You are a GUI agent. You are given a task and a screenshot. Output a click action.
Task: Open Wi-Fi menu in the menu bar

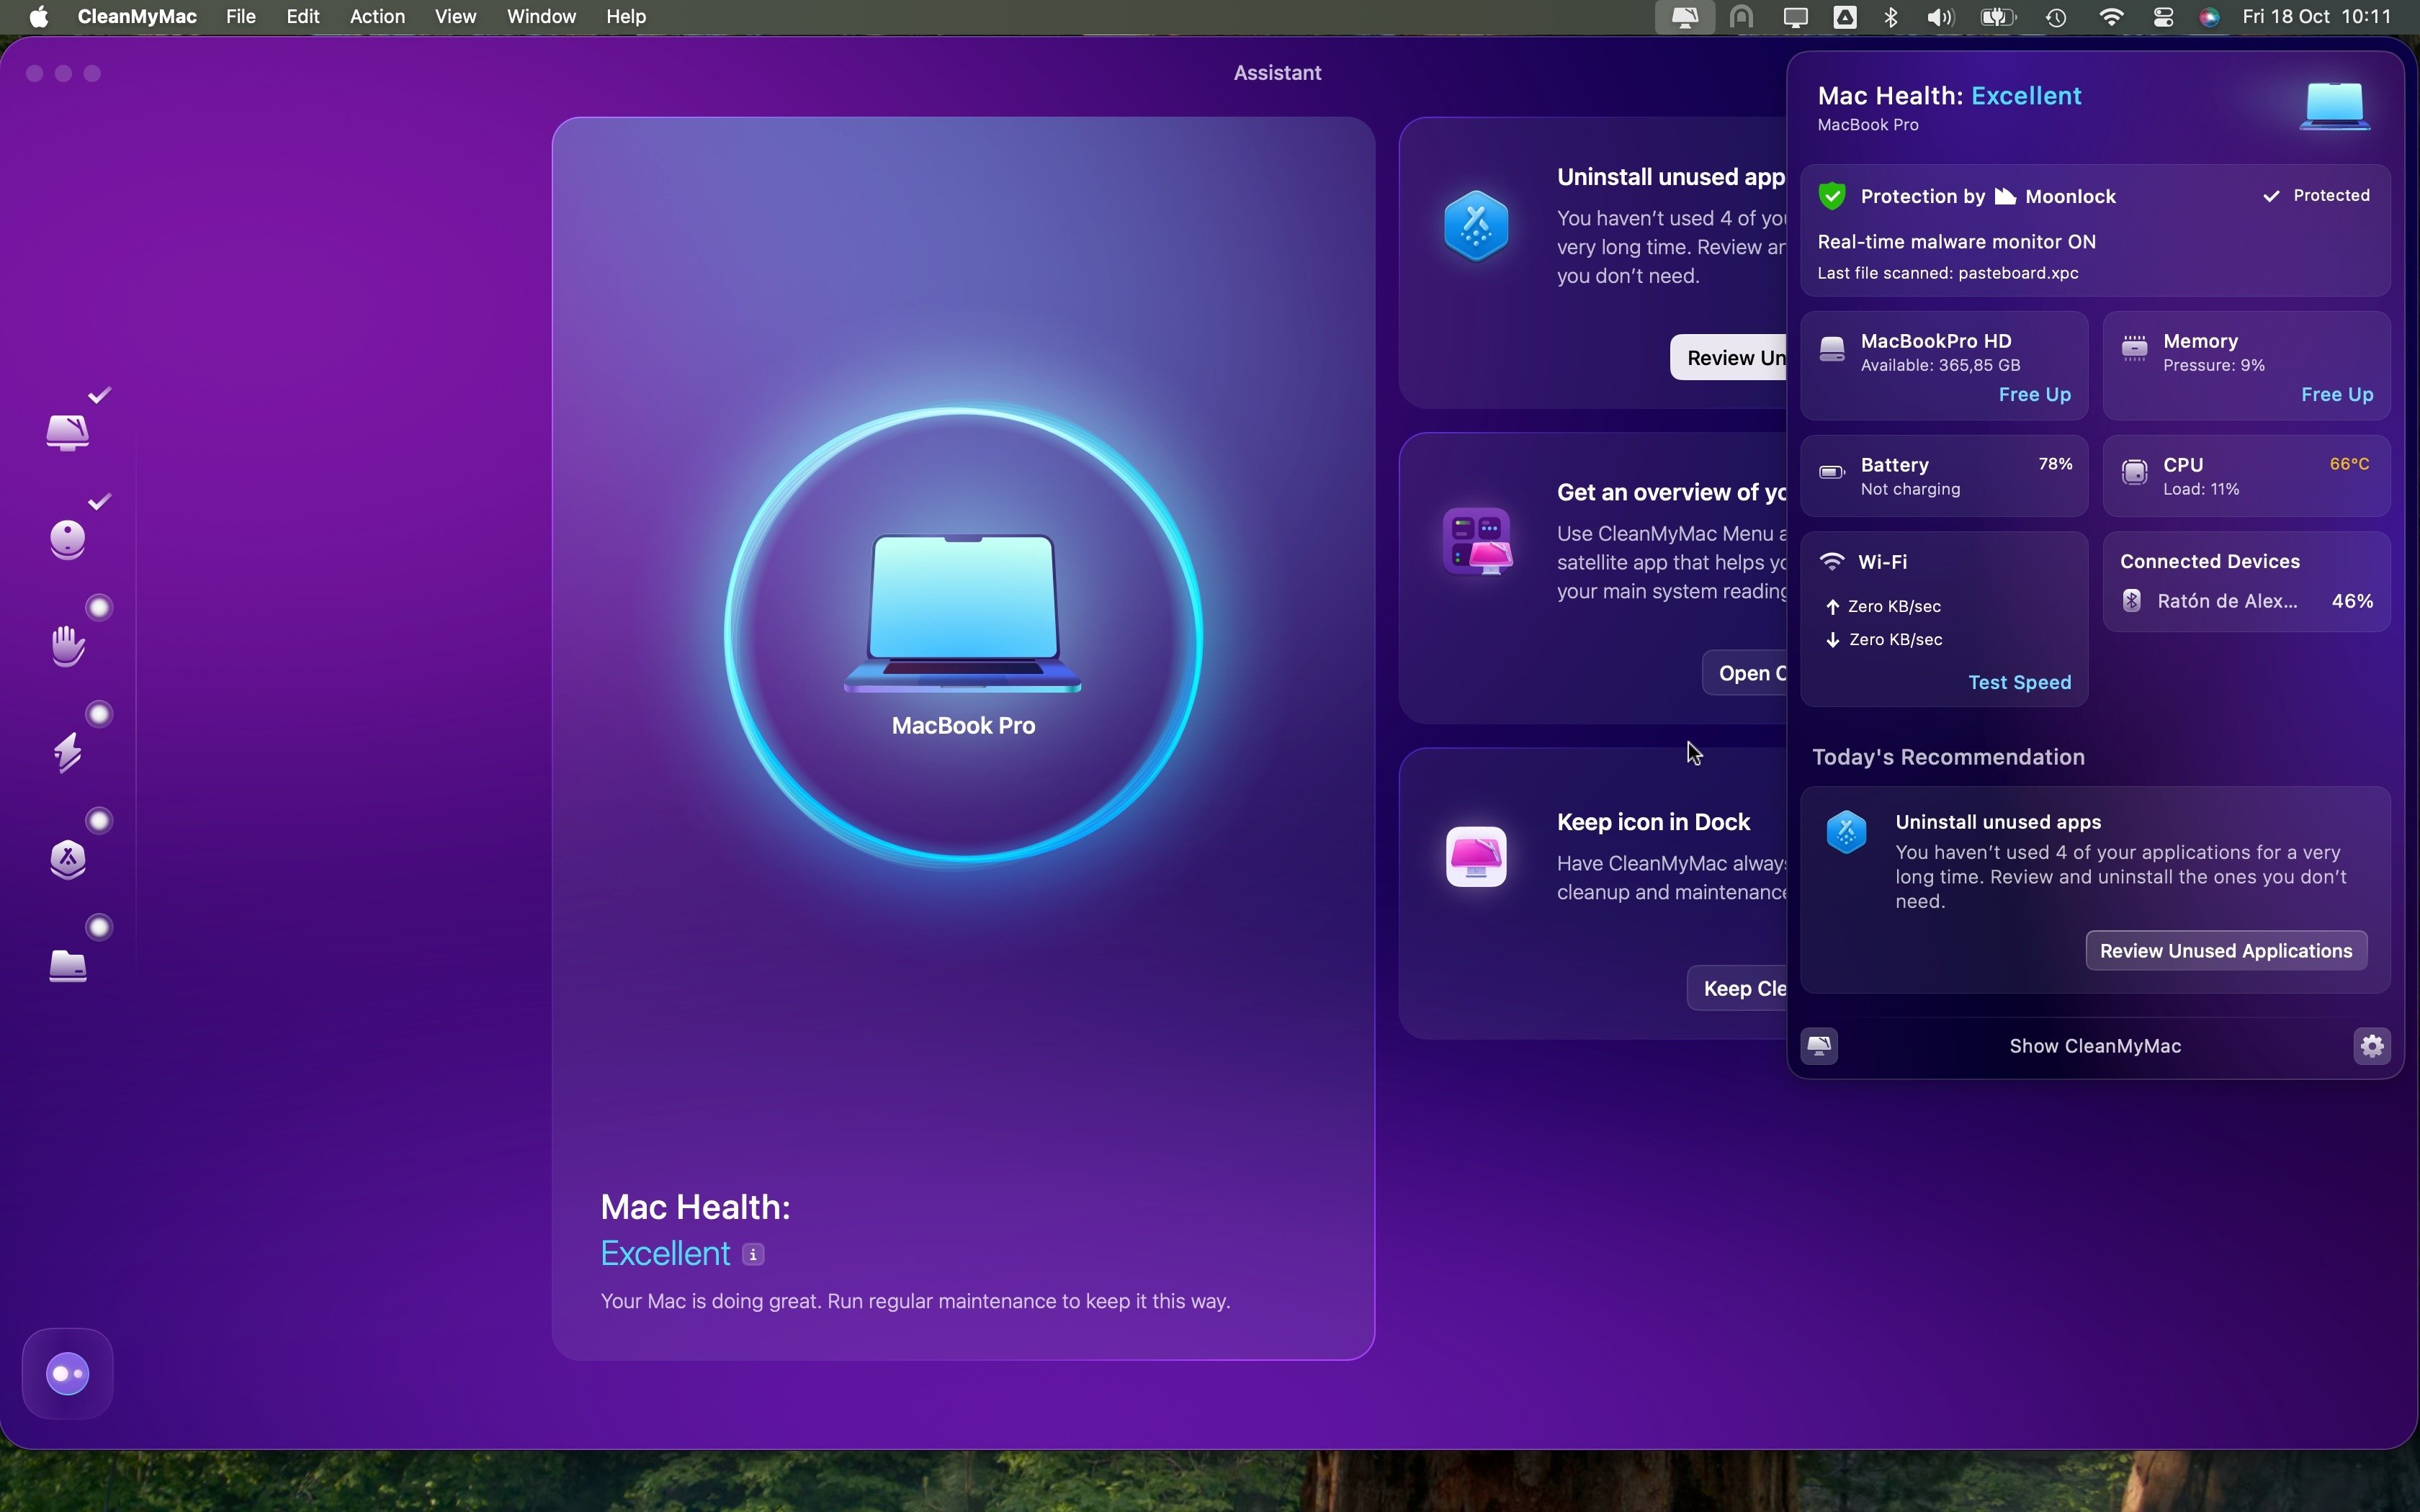click(2112, 17)
